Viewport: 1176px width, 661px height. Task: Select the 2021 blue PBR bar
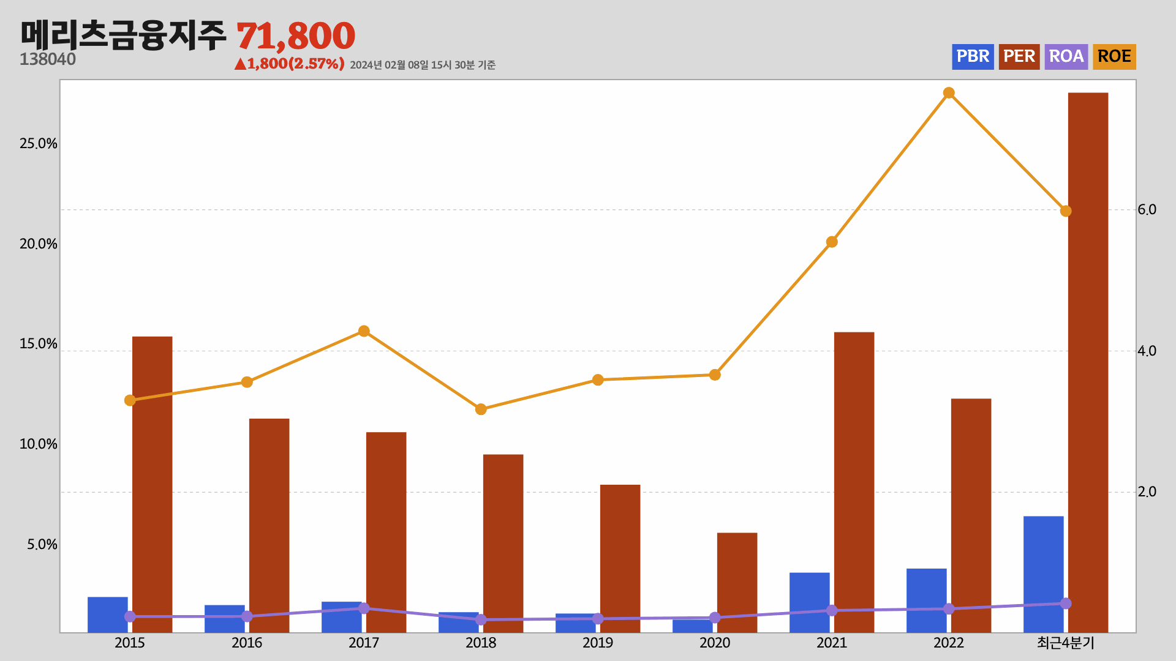(x=810, y=602)
